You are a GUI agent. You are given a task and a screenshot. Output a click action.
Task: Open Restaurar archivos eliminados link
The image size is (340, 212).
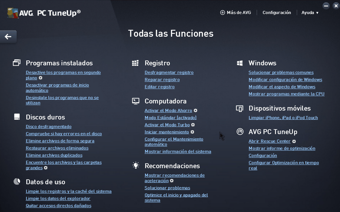tap(57, 148)
